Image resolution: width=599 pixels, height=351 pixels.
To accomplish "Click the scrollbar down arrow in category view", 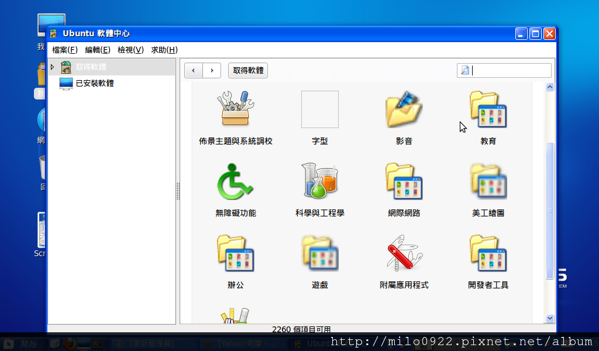I will click(x=550, y=318).
